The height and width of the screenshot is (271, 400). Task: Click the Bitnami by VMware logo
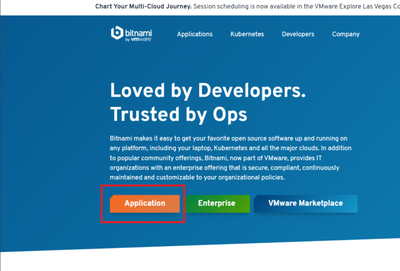[131, 34]
